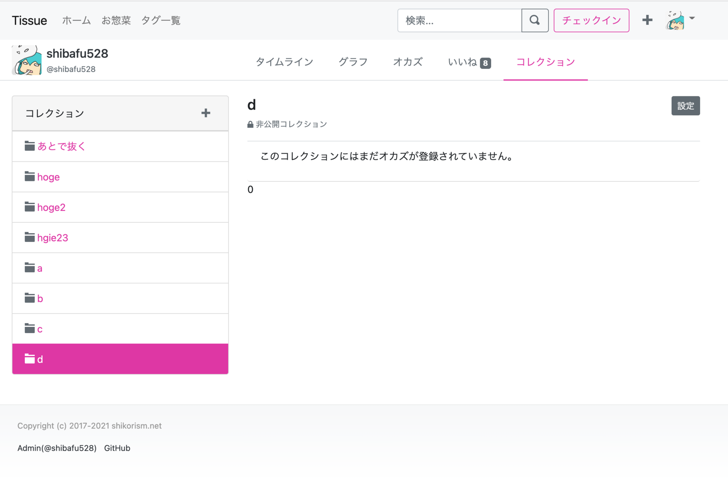This screenshot has width=728, height=490.
Task: Focus the 検索 search input field
Action: (460, 20)
